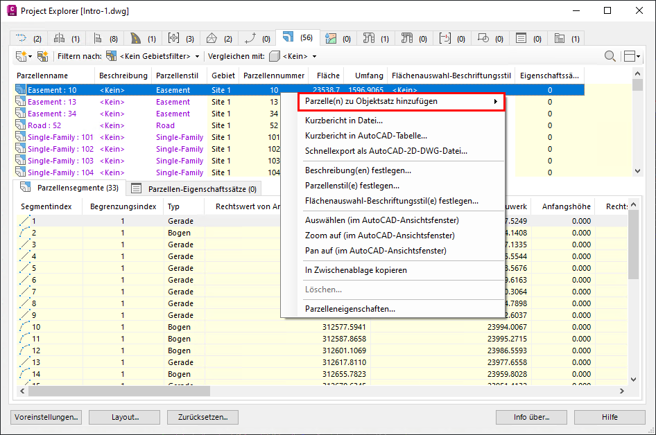Image resolution: width=656 pixels, height=435 pixels.
Task: Open the Surfaces tab with pentagon icon
Action: pos(219,39)
